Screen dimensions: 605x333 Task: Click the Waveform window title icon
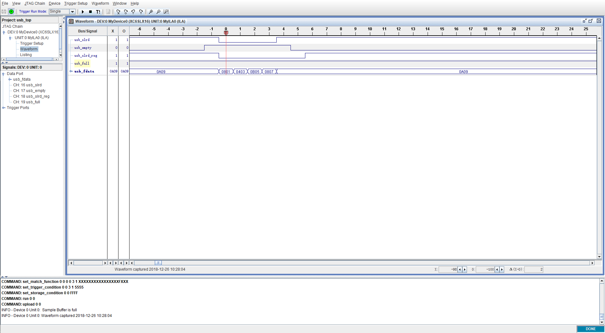tap(71, 21)
